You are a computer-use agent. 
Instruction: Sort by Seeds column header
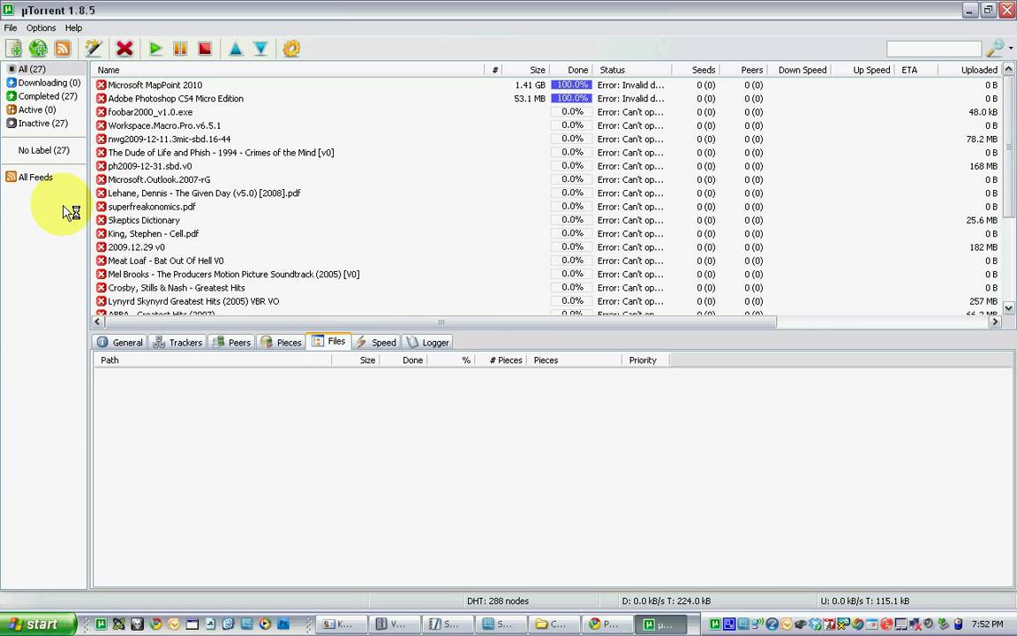[x=696, y=70]
